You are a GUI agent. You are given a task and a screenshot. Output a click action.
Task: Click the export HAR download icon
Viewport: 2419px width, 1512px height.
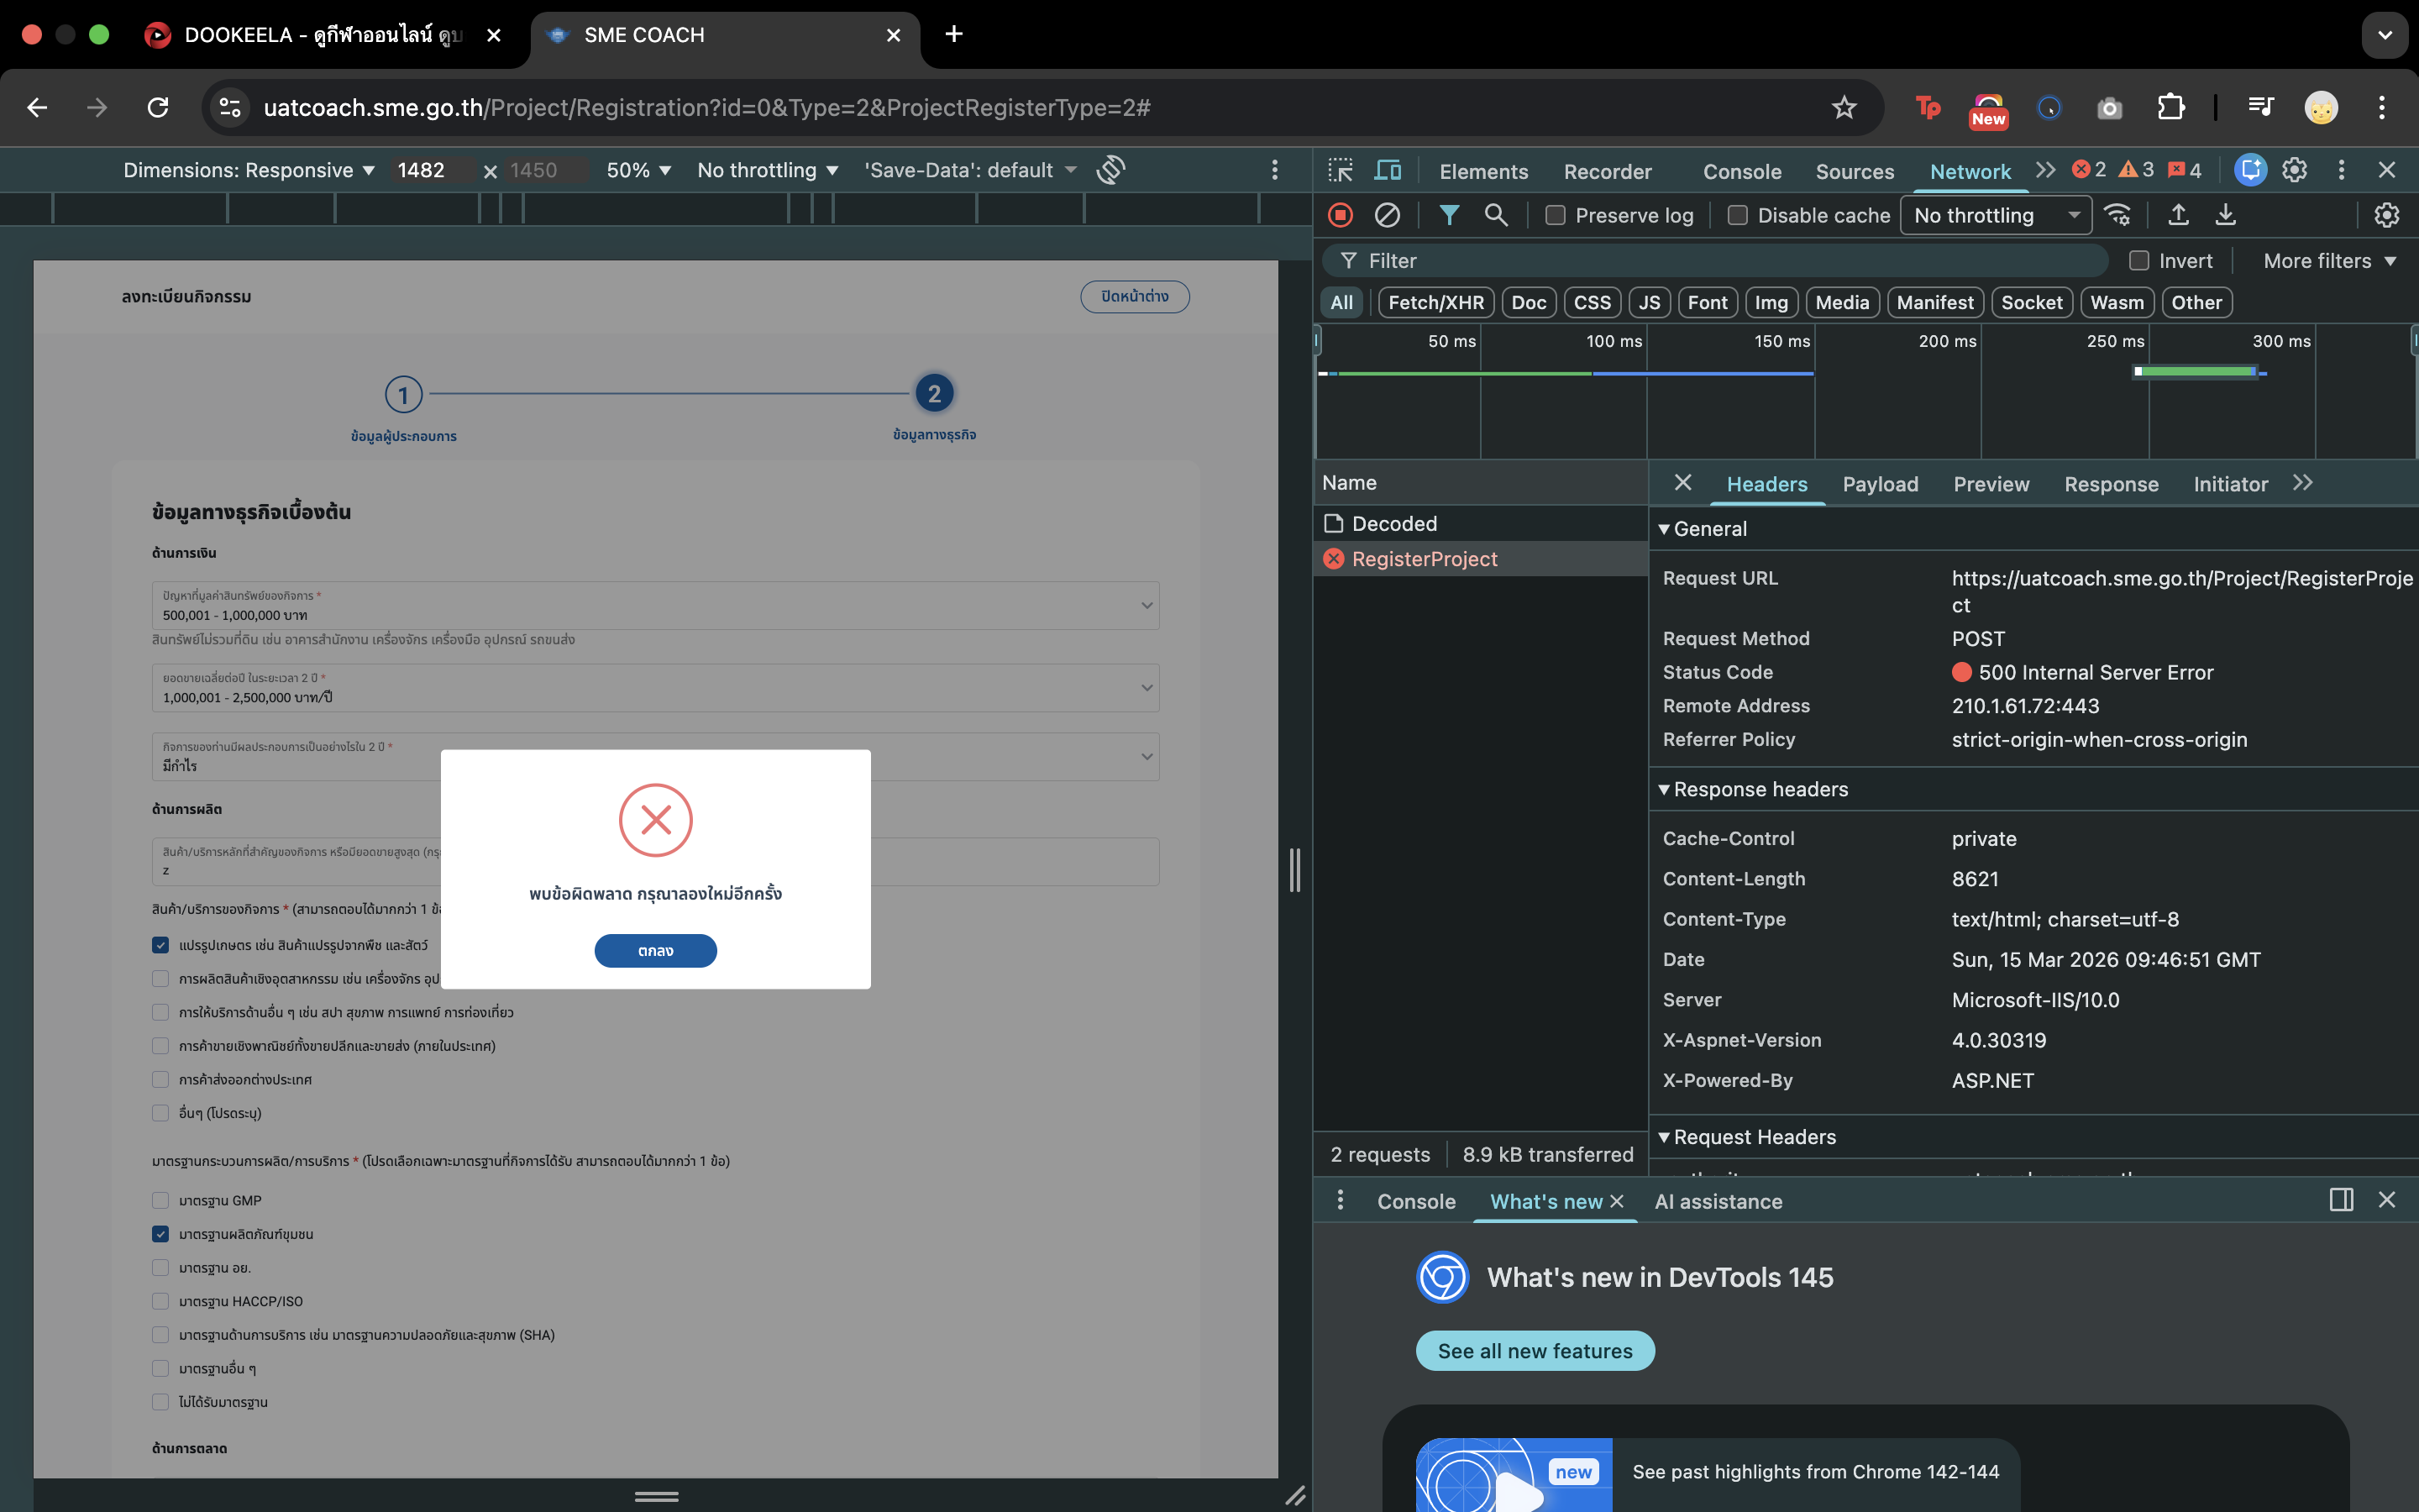click(x=2225, y=215)
